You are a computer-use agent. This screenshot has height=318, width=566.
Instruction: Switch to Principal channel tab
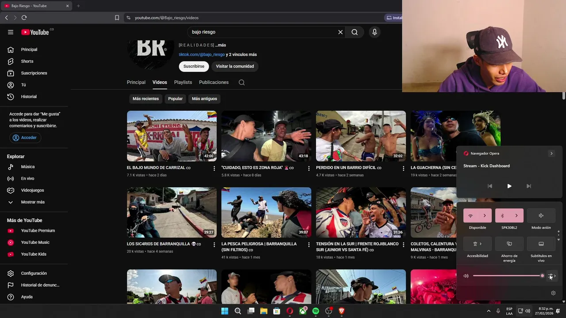tap(136, 82)
